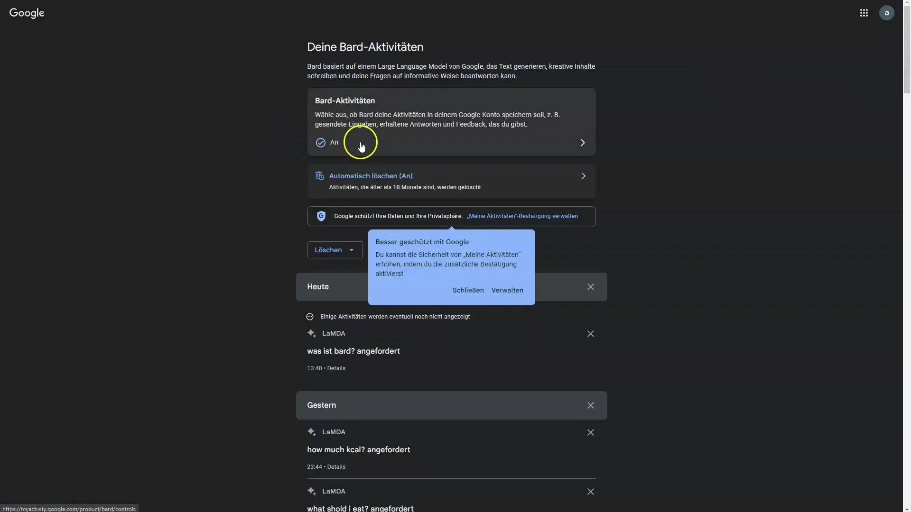This screenshot has width=911, height=512.
Task: Open 'how much kcal? angefordert' entry
Action: click(358, 450)
